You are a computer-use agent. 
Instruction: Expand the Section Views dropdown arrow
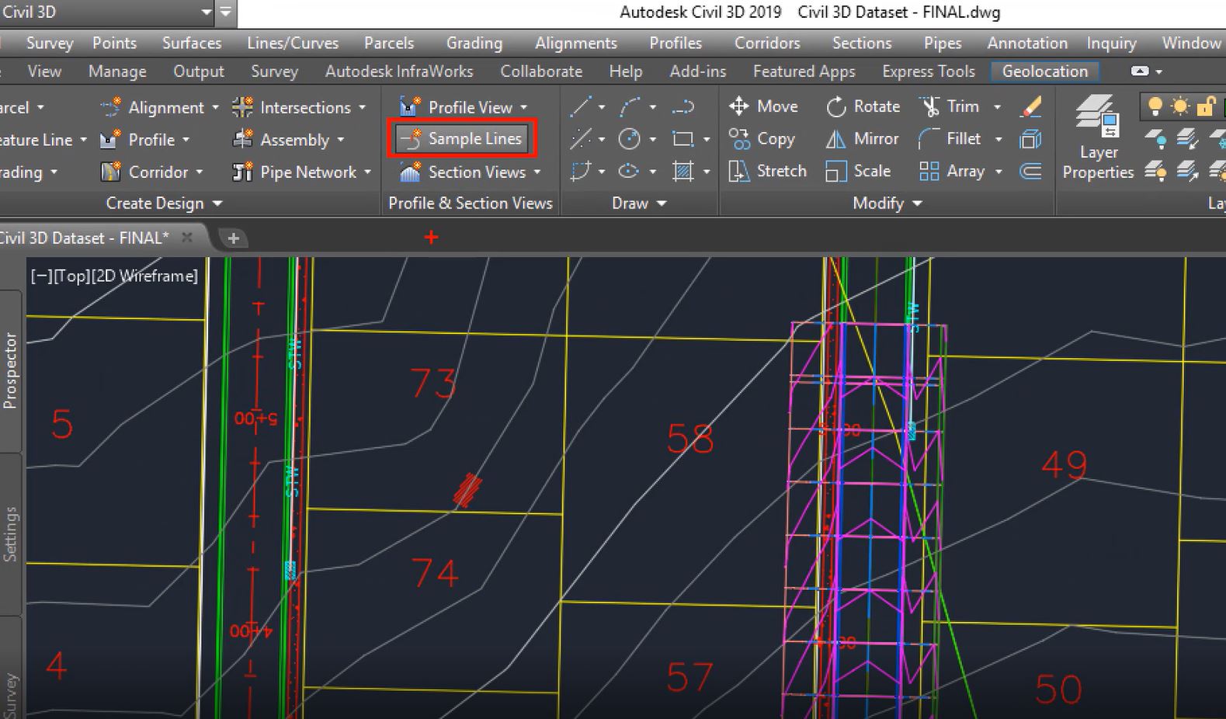coord(537,172)
